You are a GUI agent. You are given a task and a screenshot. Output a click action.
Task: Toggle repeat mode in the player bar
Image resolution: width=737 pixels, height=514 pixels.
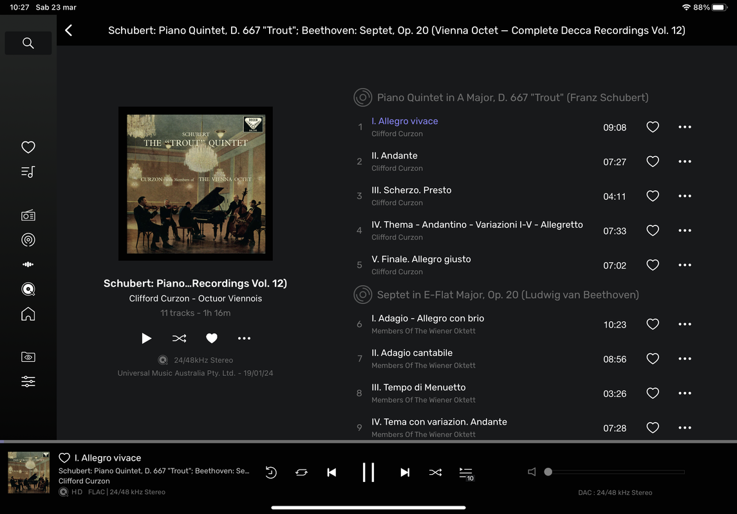(301, 472)
